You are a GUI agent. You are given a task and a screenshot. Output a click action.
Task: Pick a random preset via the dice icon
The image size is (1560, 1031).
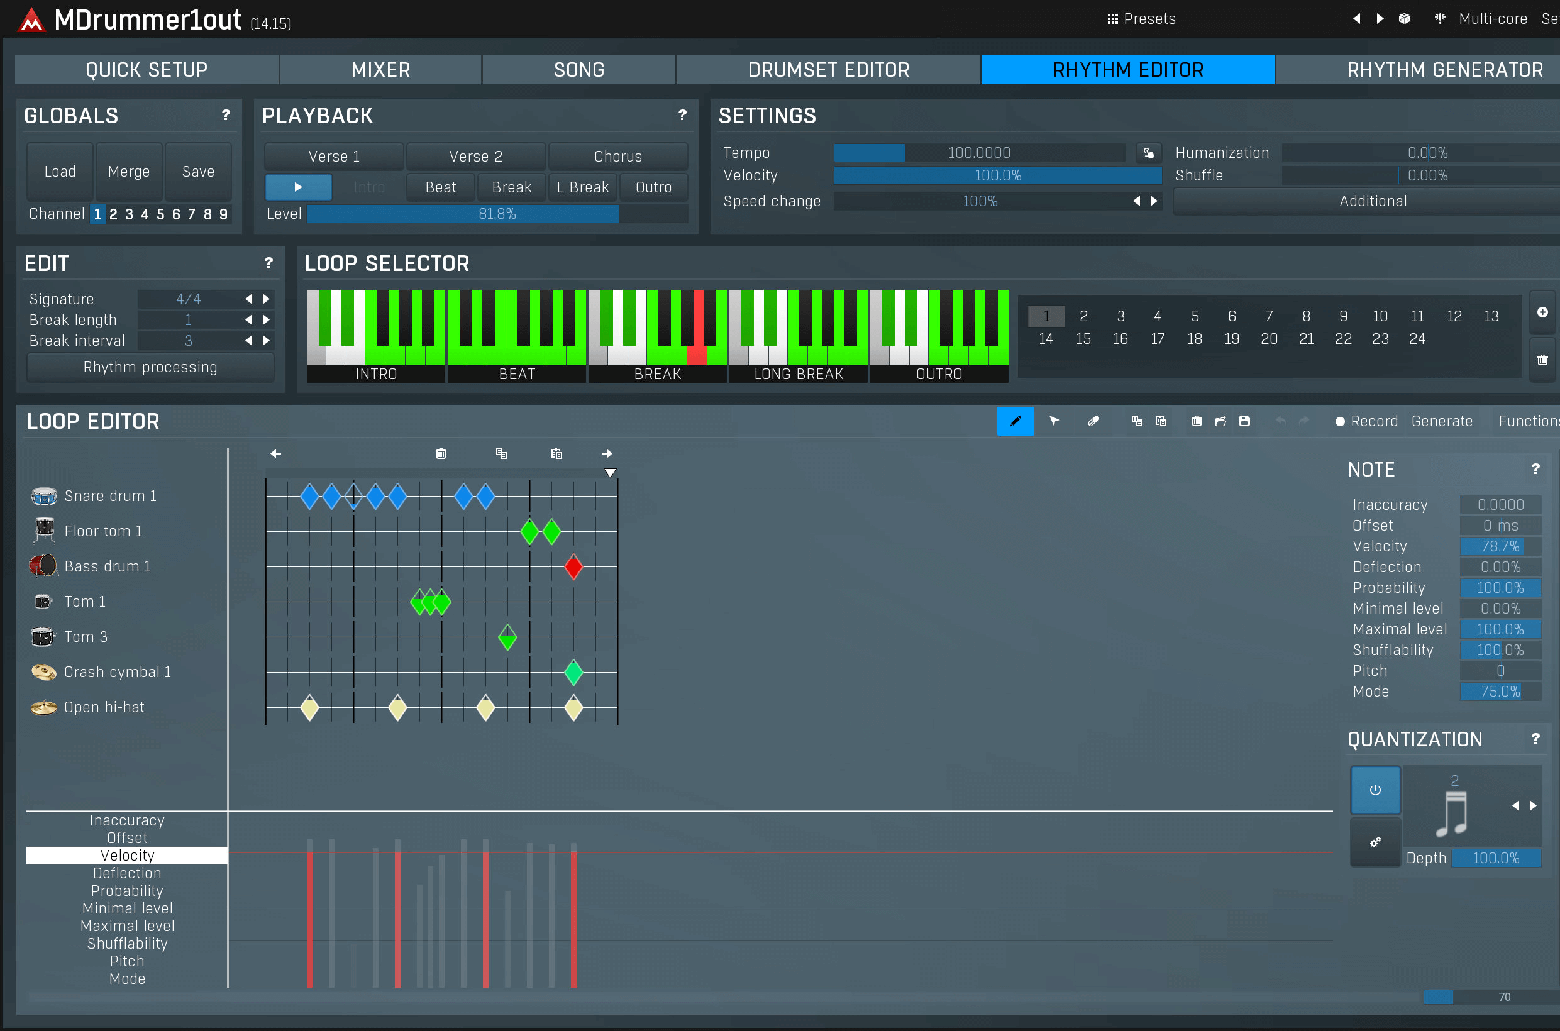pyautogui.click(x=1404, y=18)
